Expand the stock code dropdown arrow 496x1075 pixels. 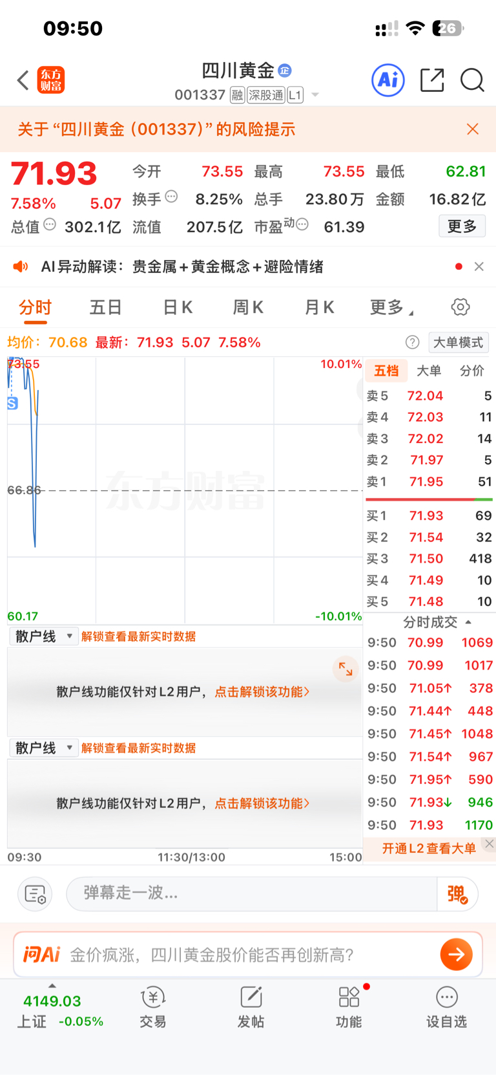(315, 95)
